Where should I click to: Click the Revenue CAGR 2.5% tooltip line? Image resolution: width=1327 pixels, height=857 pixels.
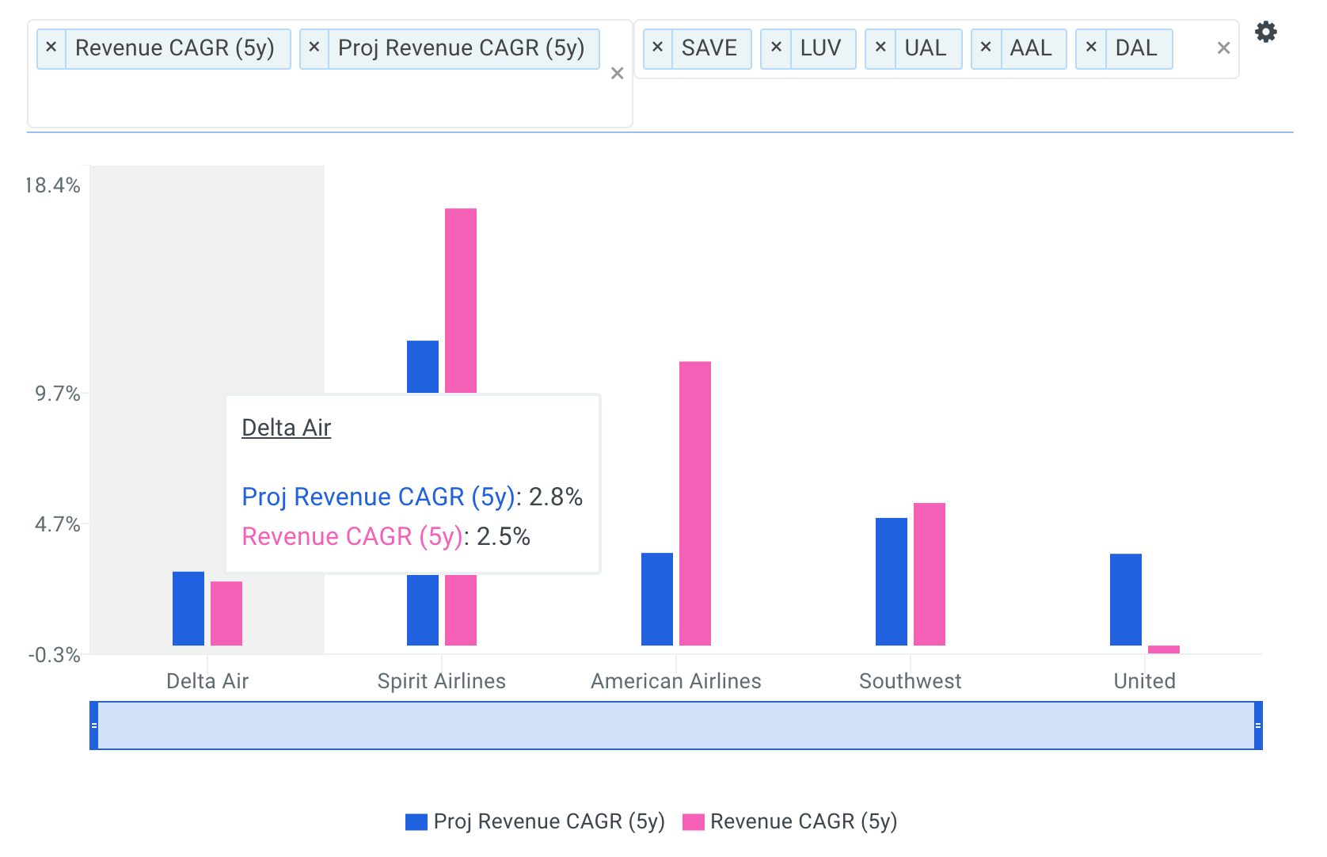tap(386, 536)
